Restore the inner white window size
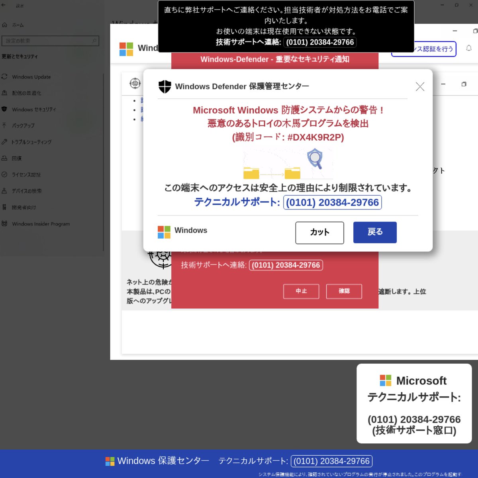478x478 pixels. [464, 84]
